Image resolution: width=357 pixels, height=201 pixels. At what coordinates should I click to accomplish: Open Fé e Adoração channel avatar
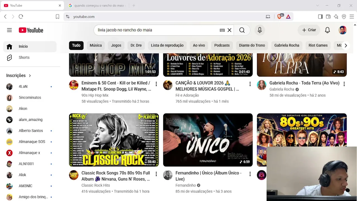[x=168, y=85]
